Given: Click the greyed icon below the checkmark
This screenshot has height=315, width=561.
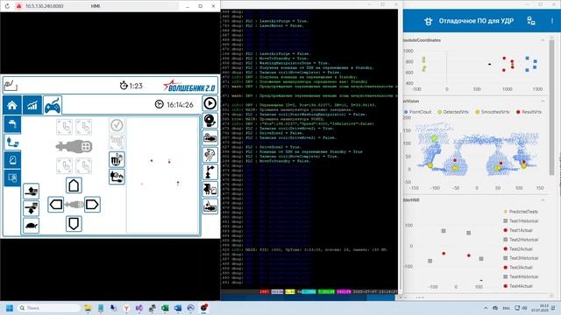Looking at the screenshot, I should tap(117, 142).
